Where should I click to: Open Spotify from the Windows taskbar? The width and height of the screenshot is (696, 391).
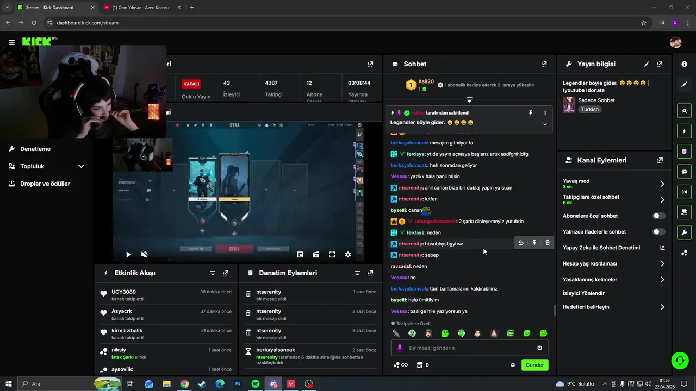[256, 384]
